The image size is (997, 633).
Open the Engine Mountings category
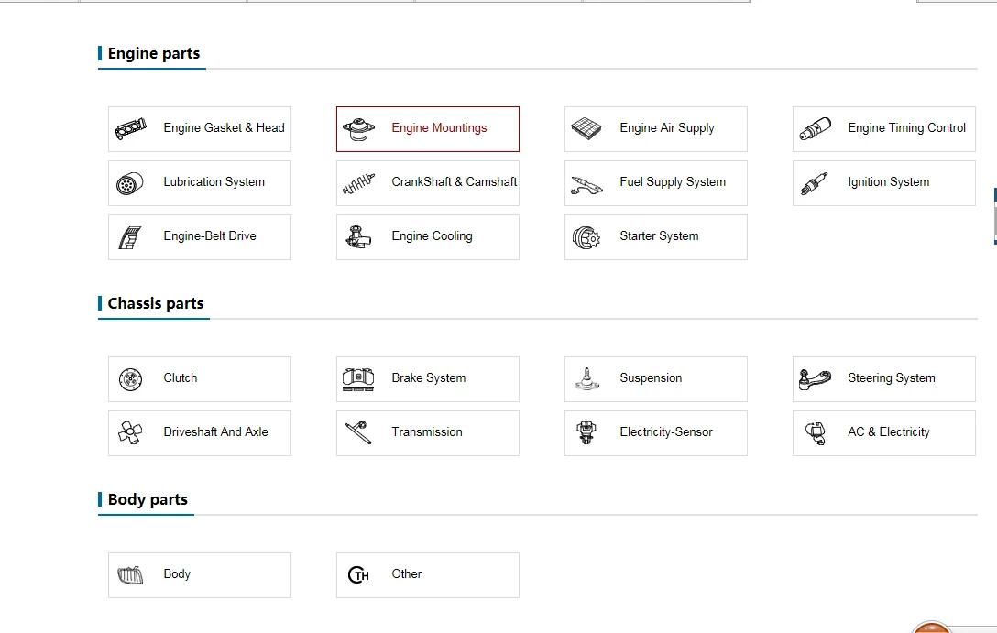[439, 128]
